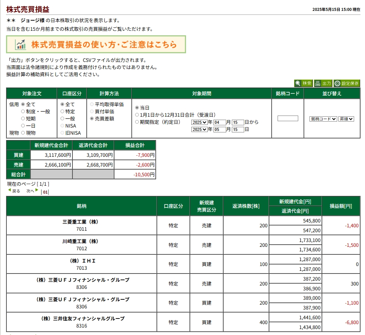365x335 pixels.
Task: Click the 総合計 total -10,500円
Action: [x=144, y=174]
